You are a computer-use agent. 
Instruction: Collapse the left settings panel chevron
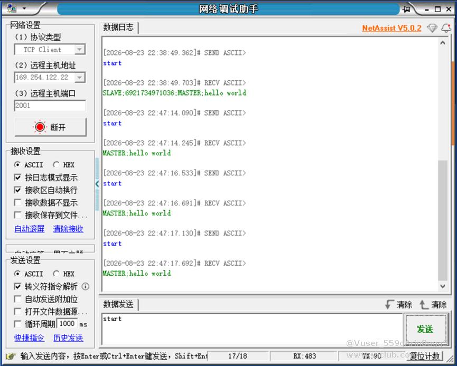pyautogui.click(x=97, y=184)
